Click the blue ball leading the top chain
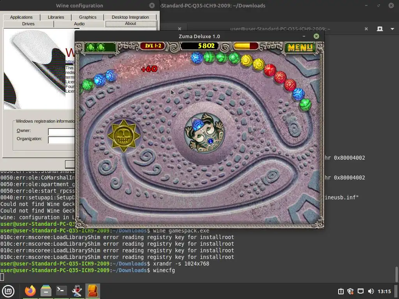Screen dimensions: 399x299 (197, 58)
